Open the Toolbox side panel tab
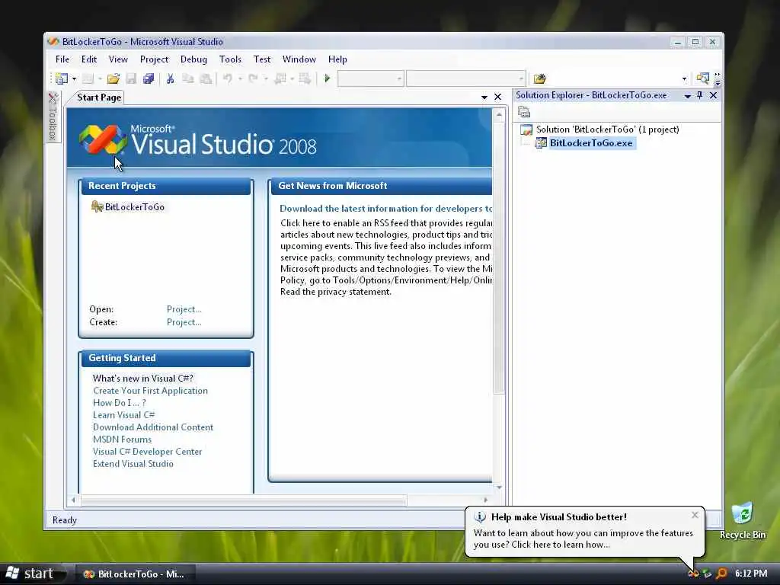The image size is (780, 585). coord(53,117)
